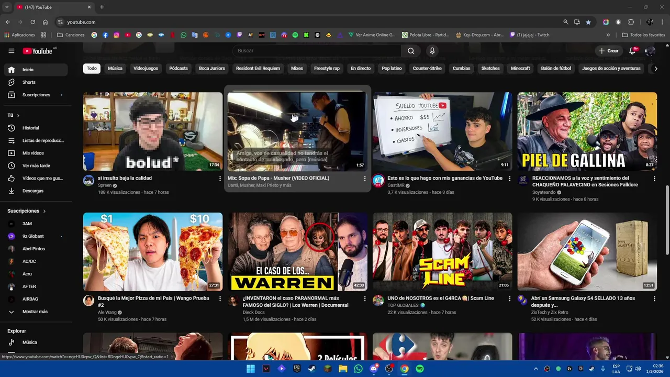
Task: Open options for GastiMR ganancias video
Action: 510,179
